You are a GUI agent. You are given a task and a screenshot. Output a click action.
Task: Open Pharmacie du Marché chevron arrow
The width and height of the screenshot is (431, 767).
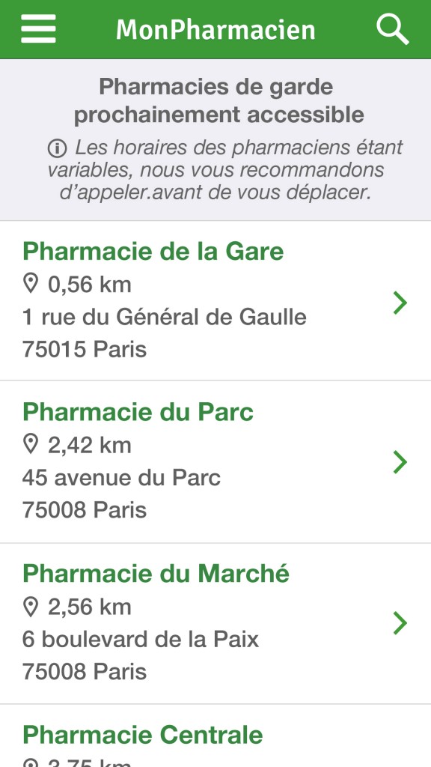point(400,624)
